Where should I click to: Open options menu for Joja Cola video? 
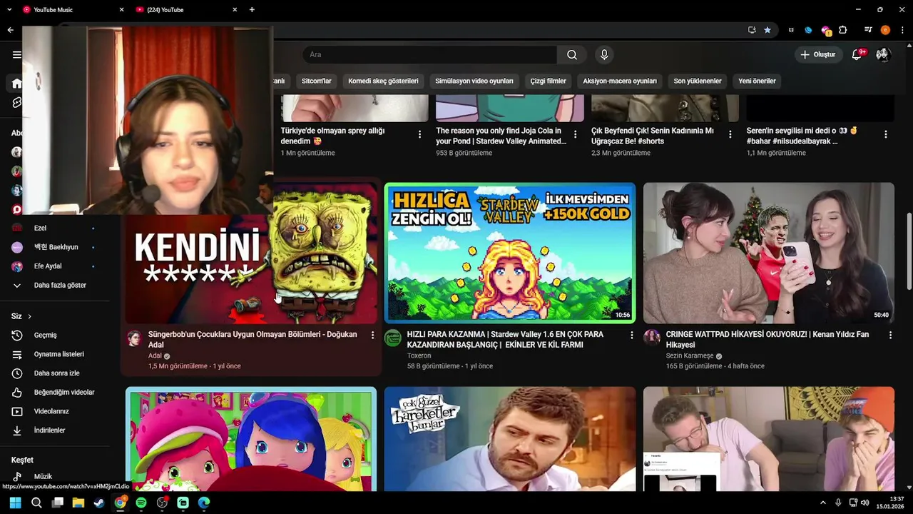575,134
